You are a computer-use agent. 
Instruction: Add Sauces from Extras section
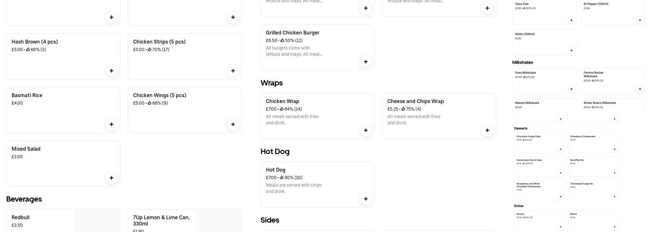[x=561, y=227]
